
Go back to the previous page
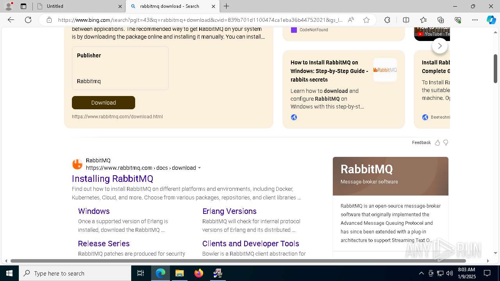coord(11,20)
